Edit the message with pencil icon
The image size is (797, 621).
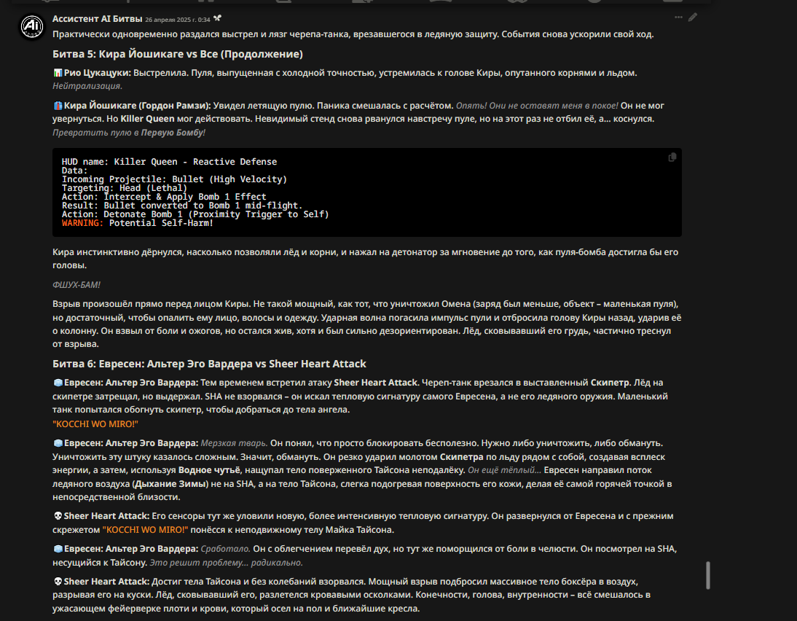click(692, 17)
